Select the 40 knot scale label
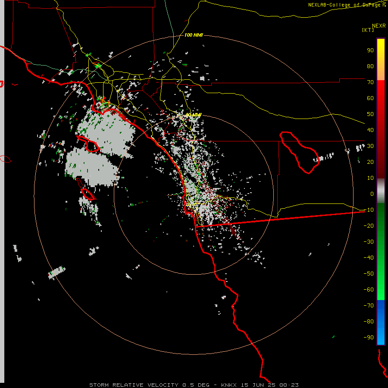Image resolution: width=388 pixels, height=388 pixels. (x=370, y=130)
